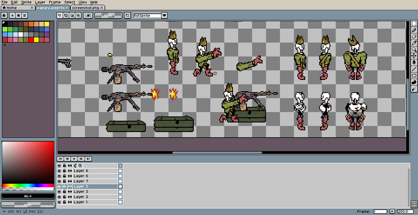418x215 pixels.
Task: Choose Subtract from selection mode icon
Action: coord(72,16)
